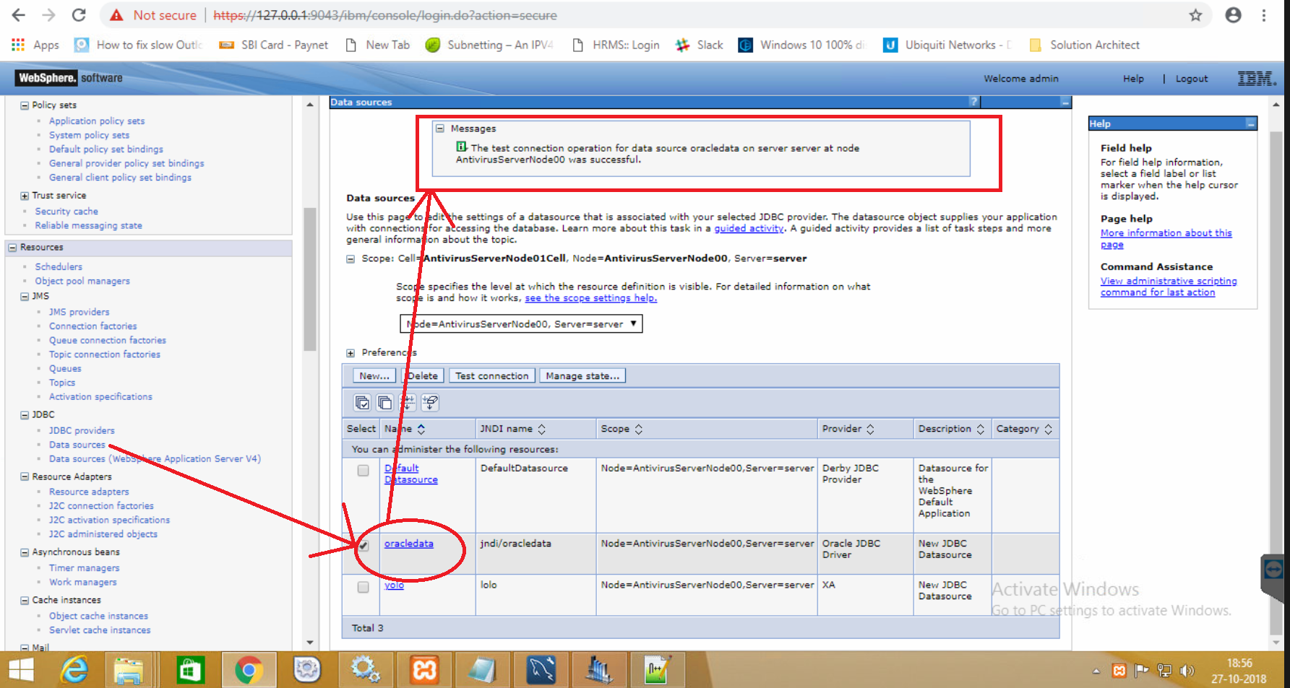1290x688 pixels.
Task: Click the Delete button
Action: click(422, 376)
